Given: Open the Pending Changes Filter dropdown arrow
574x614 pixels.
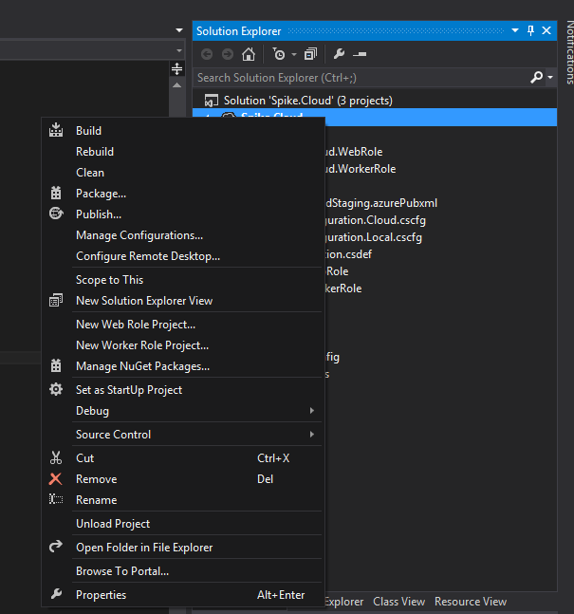Looking at the screenshot, I should (294, 54).
